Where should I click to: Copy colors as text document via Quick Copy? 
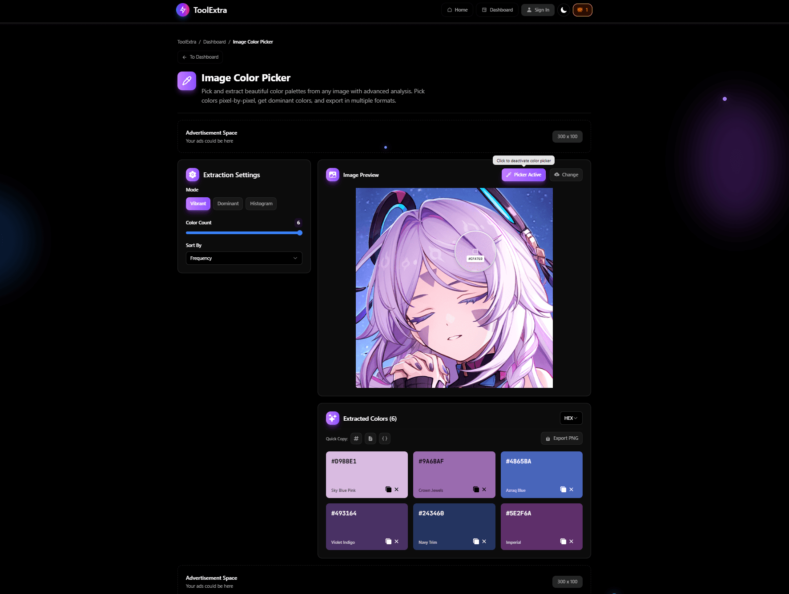tap(370, 439)
